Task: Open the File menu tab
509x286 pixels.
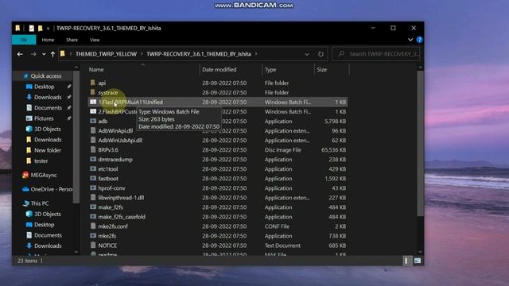Action: [x=24, y=40]
